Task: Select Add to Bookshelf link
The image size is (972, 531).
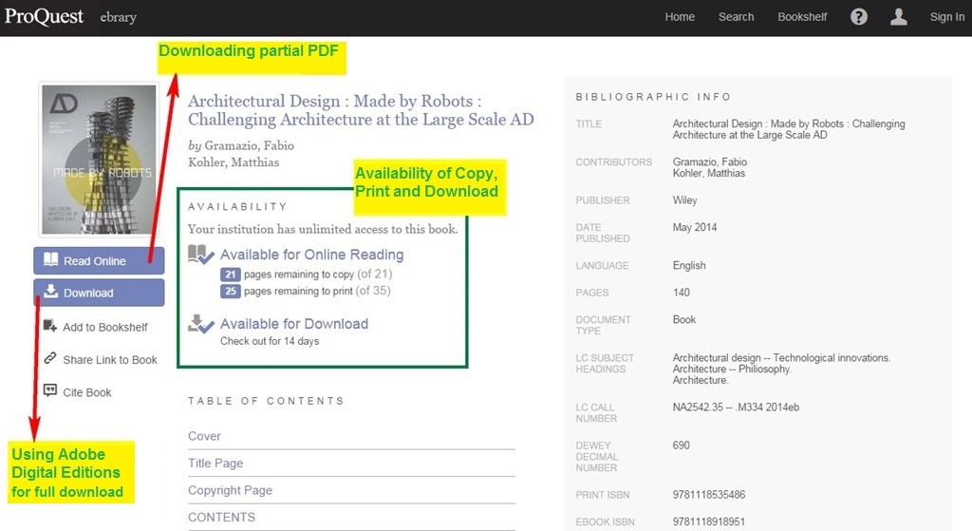Action: (105, 327)
